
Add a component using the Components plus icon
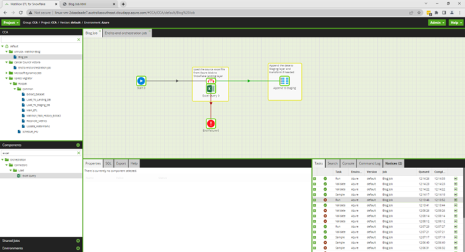[78, 145]
